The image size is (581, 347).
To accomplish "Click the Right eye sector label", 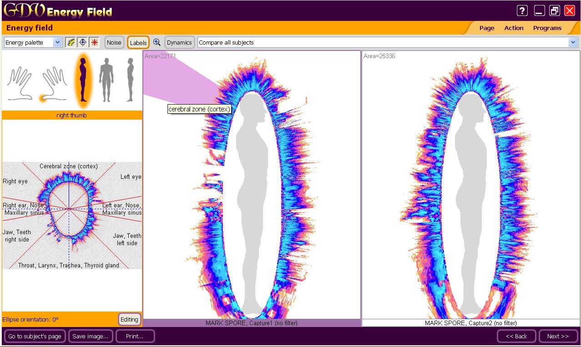I will point(15,181).
